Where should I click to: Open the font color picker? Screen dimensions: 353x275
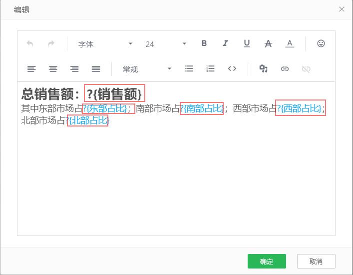click(290, 43)
